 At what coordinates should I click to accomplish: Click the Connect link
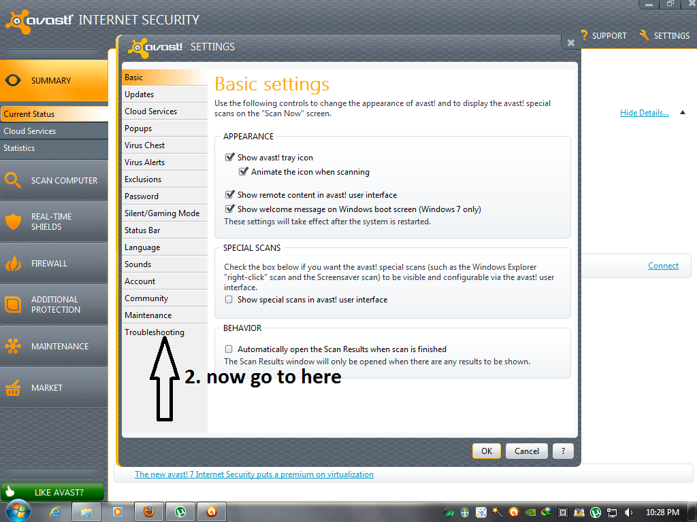663,266
